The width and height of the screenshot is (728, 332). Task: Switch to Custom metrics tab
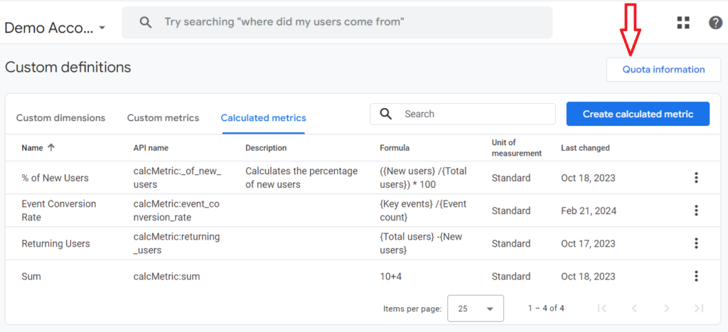(x=163, y=118)
